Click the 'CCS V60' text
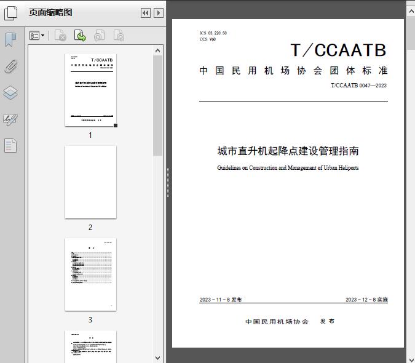The width and height of the screenshot is (415, 363). click(208, 39)
